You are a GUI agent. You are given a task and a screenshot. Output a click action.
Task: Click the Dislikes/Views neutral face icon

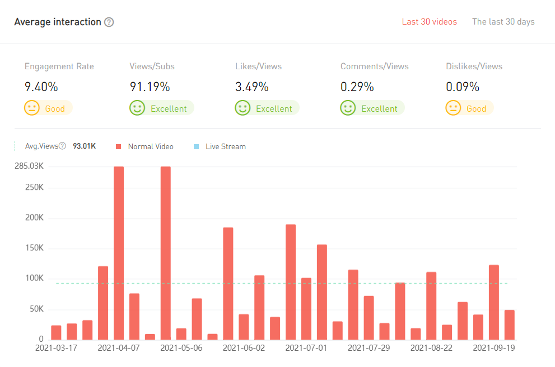click(453, 108)
